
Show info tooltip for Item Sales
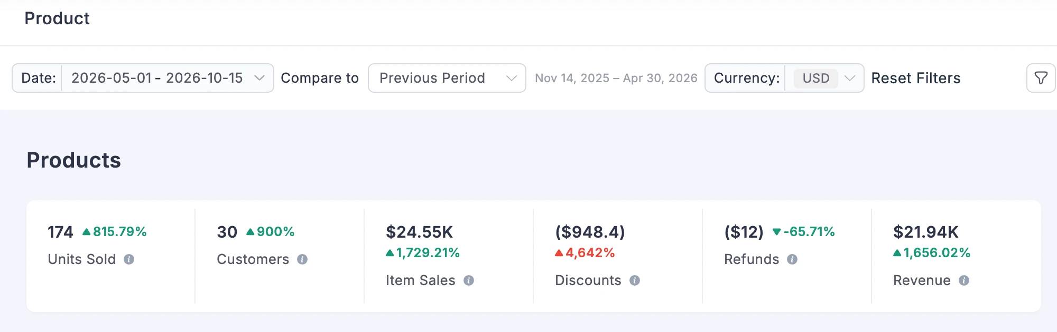point(469,280)
